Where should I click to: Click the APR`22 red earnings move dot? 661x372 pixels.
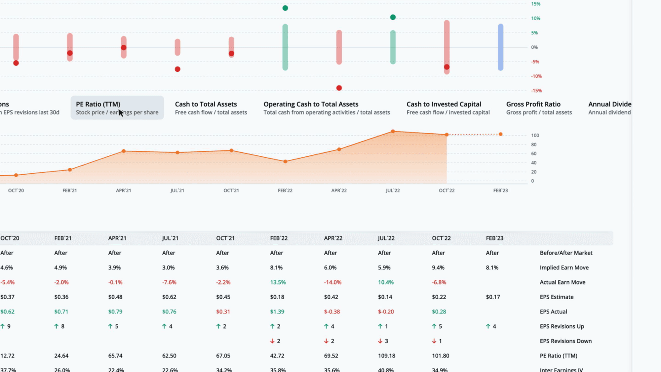click(x=339, y=88)
